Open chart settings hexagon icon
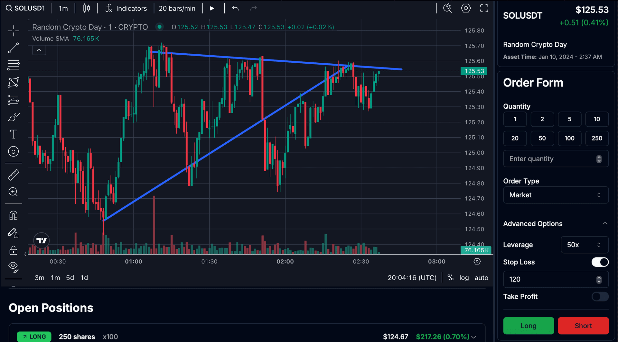The width and height of the screenshot is (618, 342). coord(466,8)
